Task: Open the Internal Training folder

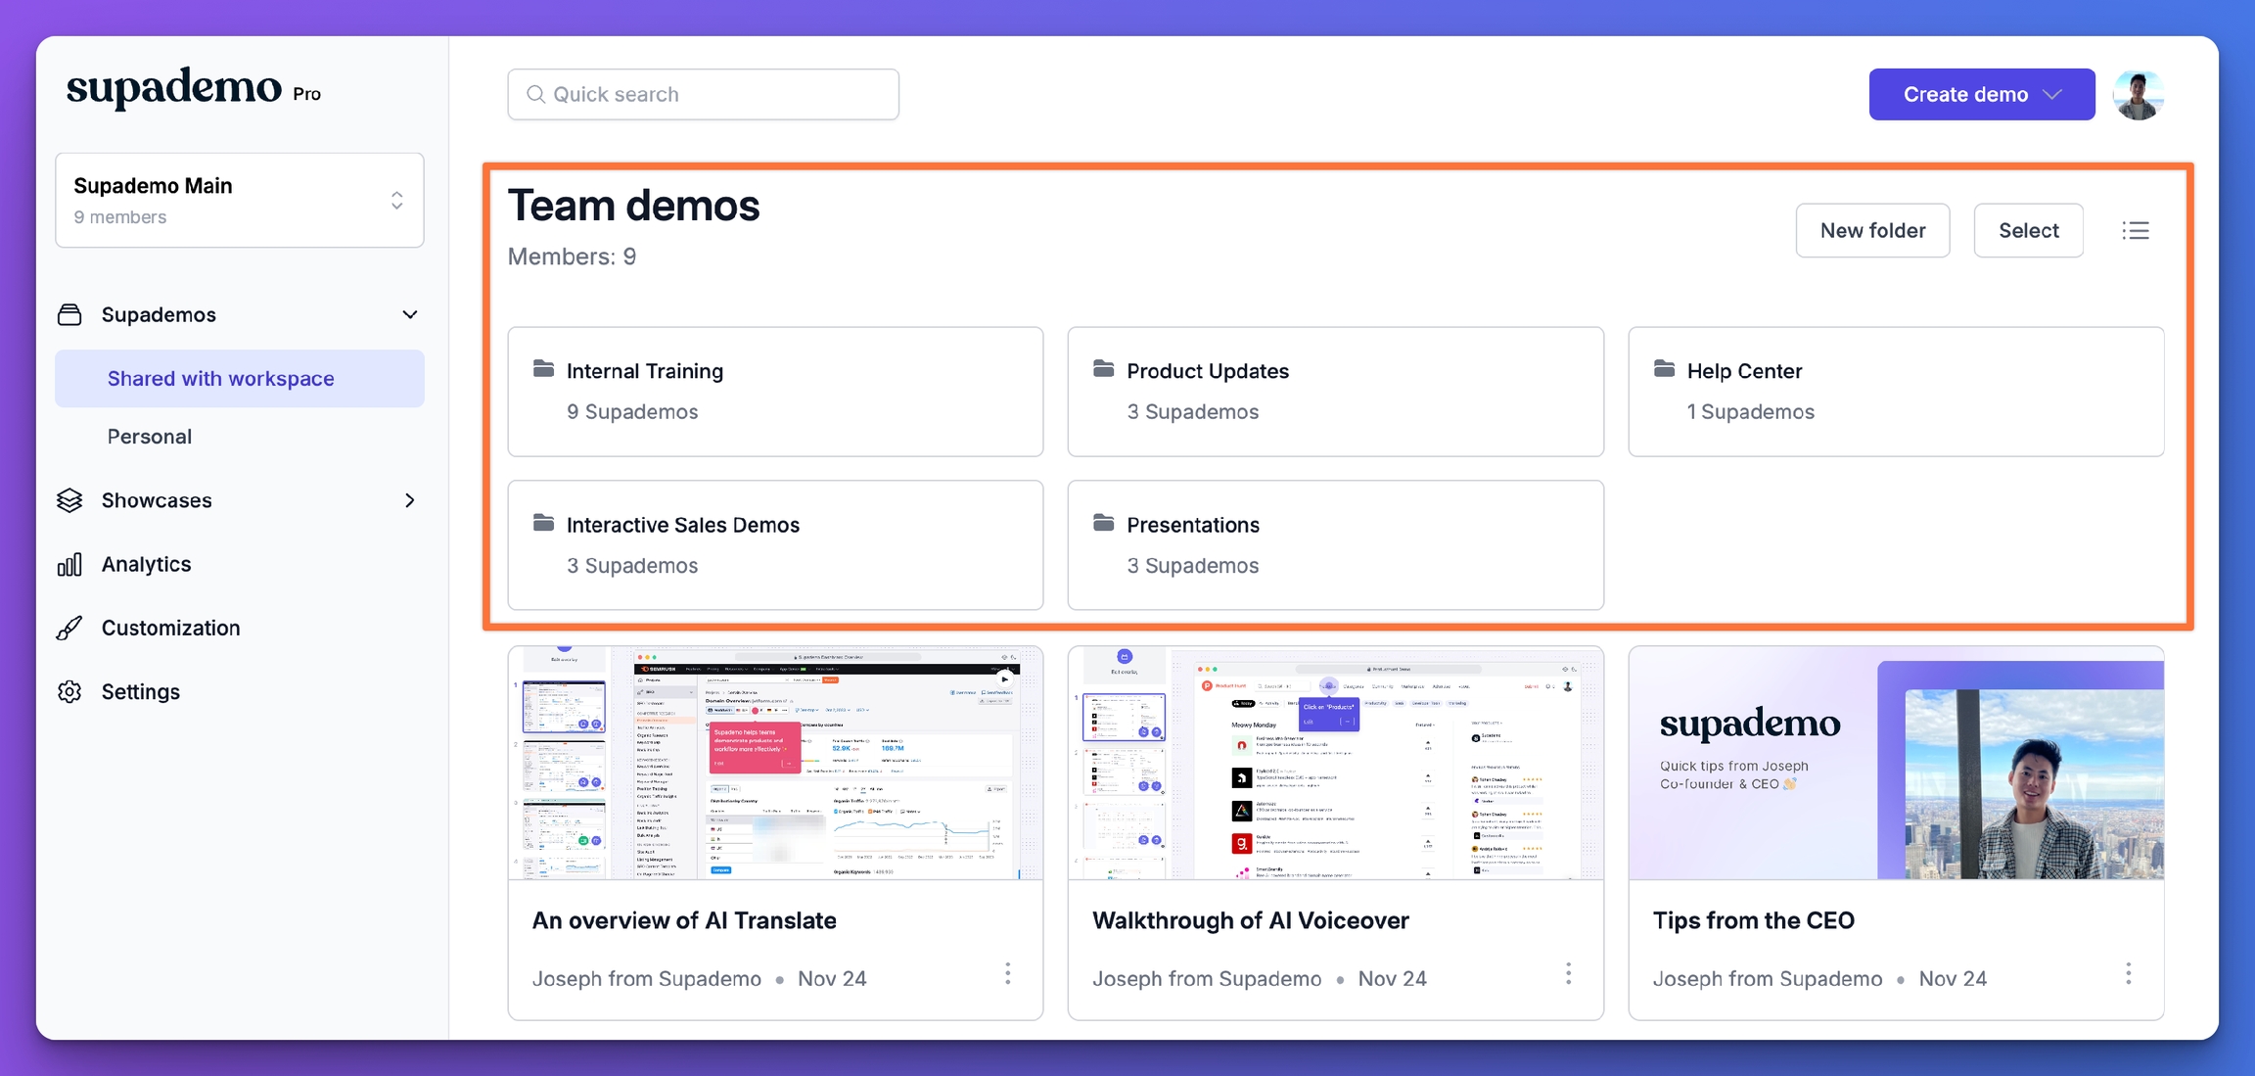Action: (774, 391)
